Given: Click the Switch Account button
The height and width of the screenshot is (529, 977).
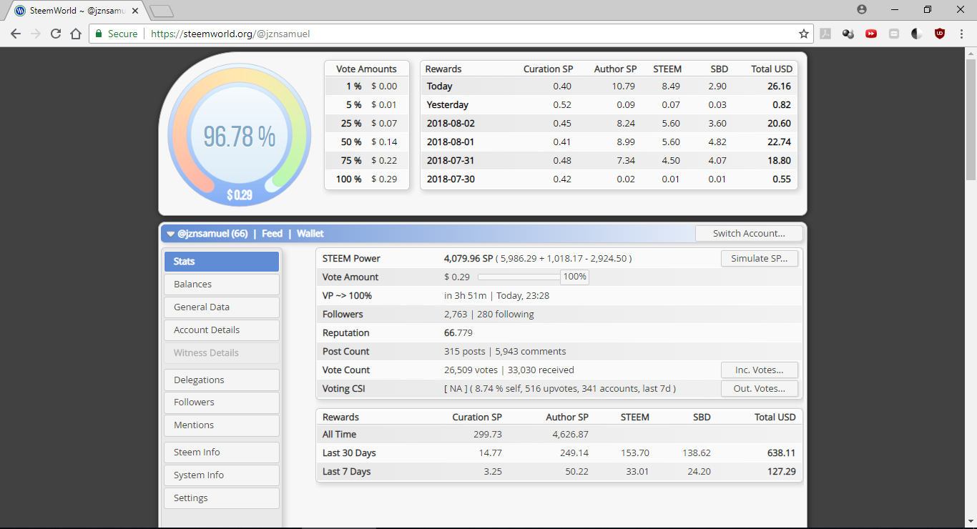Looking at the screenshot, I should point(749,234).
